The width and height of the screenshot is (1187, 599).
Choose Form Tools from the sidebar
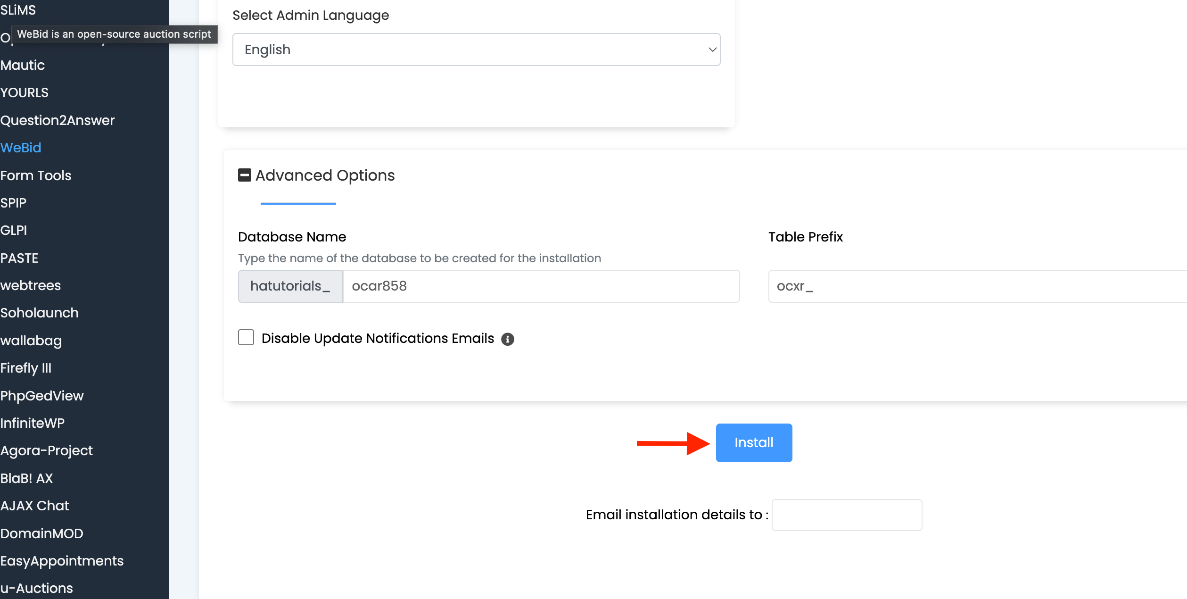[36, 175]
